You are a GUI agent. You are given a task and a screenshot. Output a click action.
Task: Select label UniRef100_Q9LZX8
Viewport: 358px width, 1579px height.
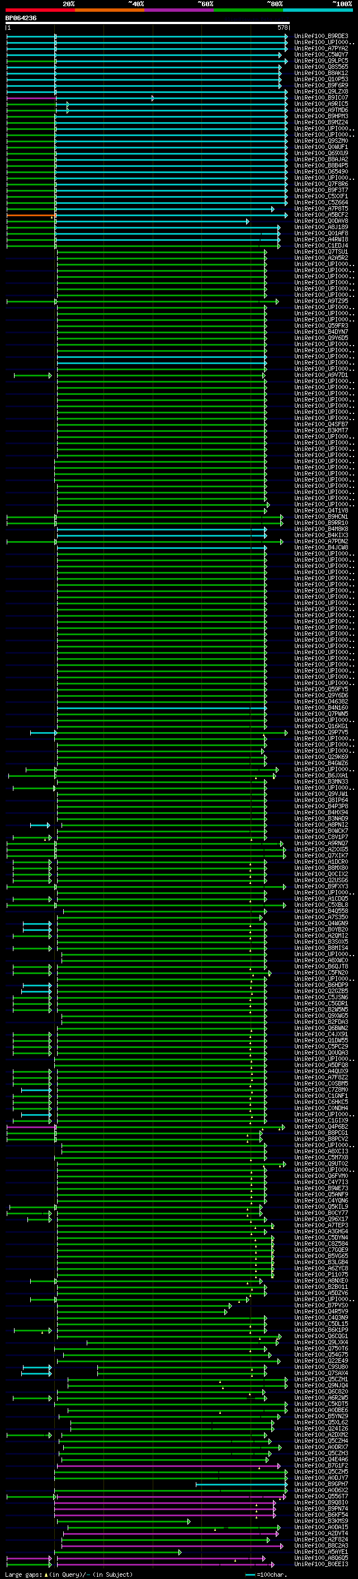coord(321,91)
